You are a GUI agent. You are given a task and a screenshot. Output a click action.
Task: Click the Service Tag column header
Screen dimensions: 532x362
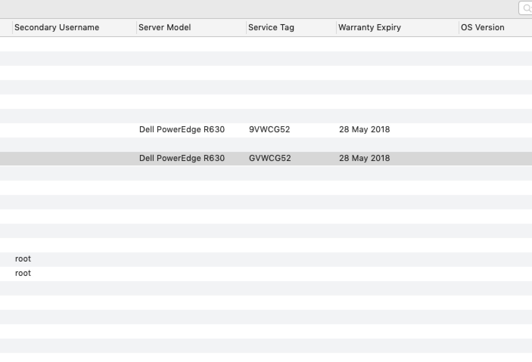pyautogui.click(x=271, y=28)
